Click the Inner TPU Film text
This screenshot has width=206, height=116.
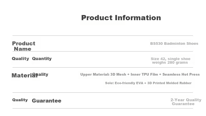tap(144, 75)
